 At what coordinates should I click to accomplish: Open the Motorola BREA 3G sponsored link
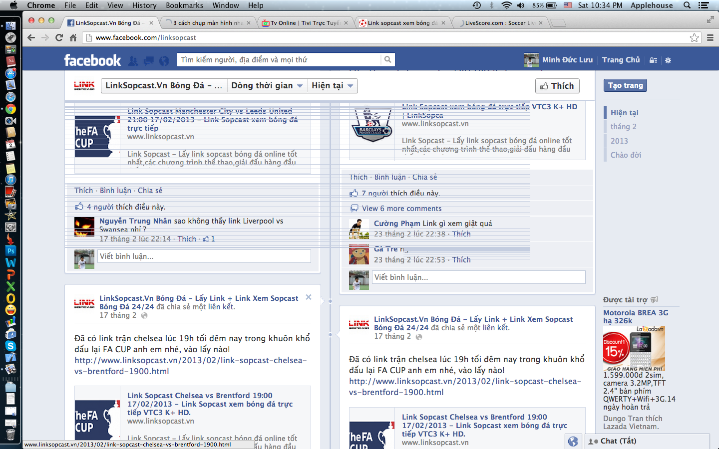click(x=636, y=317)
